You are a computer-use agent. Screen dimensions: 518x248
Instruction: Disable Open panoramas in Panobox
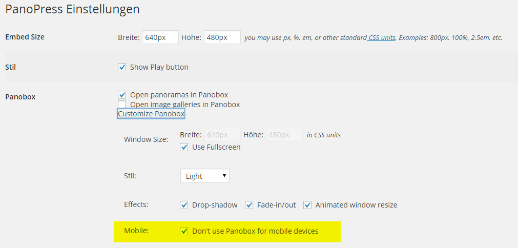(x=122, y=95)
